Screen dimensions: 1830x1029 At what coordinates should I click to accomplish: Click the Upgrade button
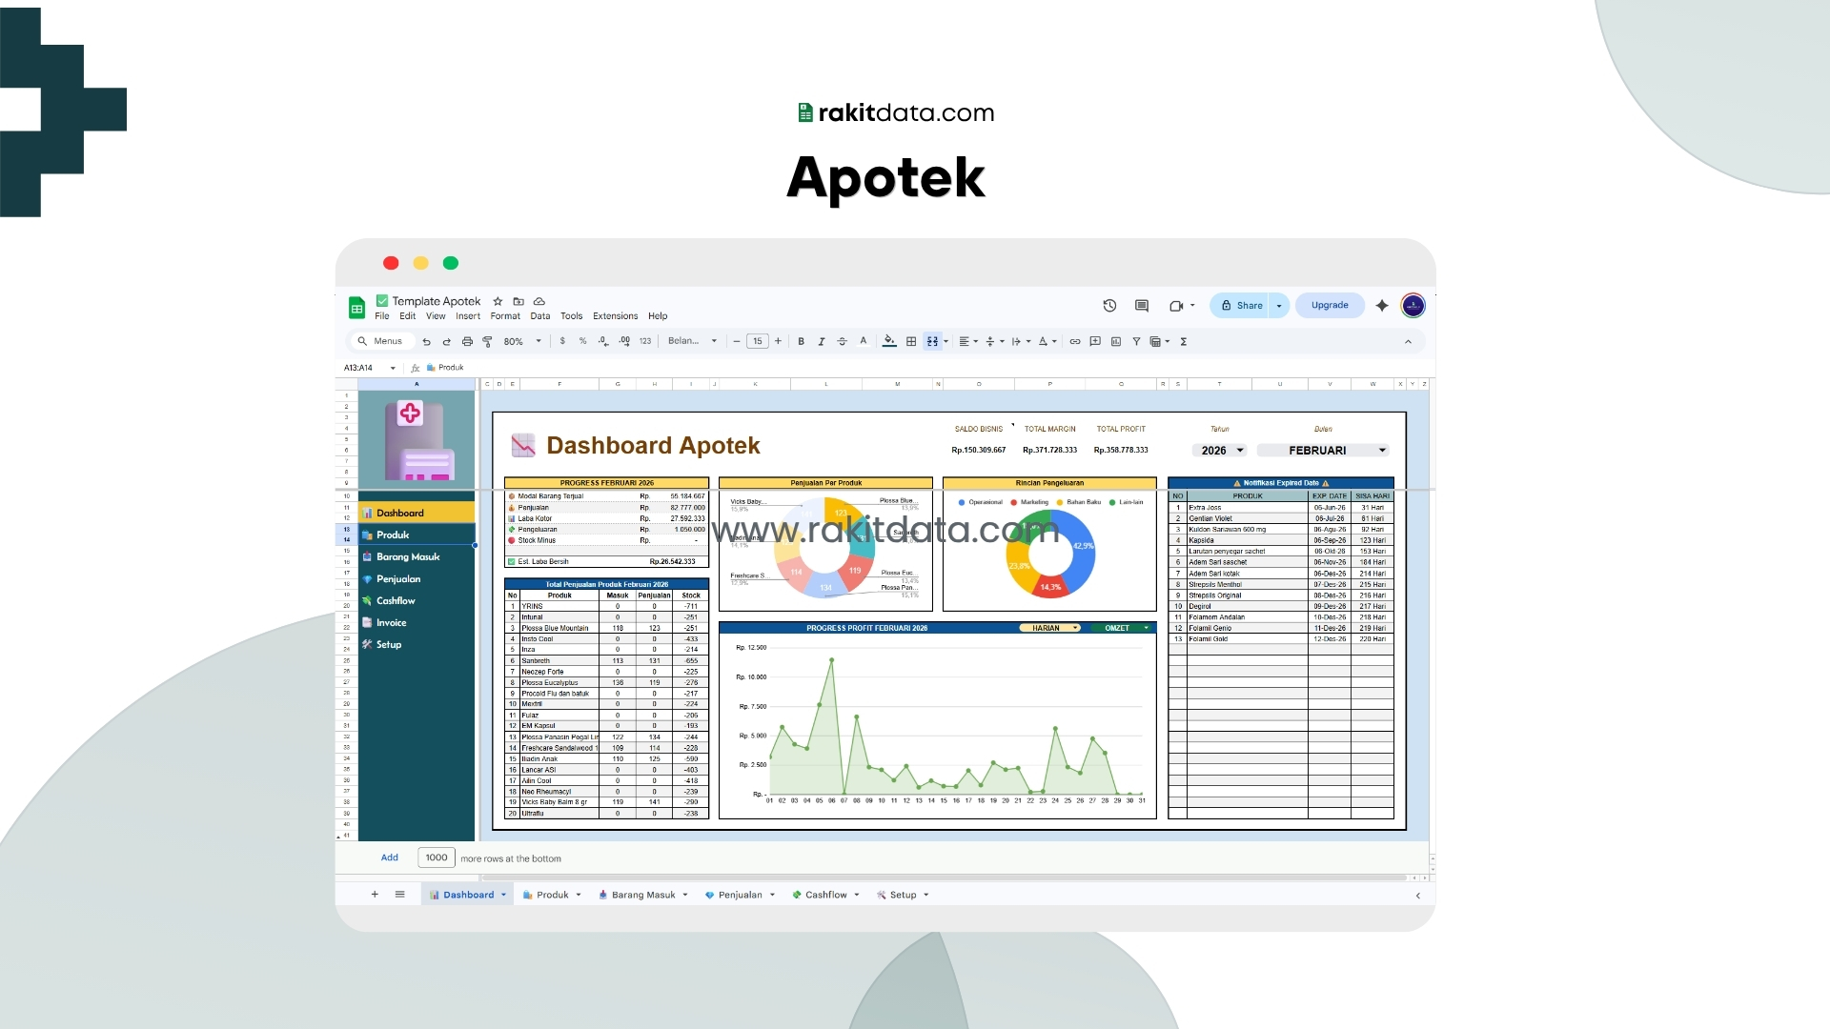1330,306
